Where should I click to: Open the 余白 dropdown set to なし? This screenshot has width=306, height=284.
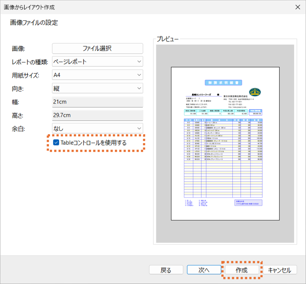click(x=98, y=128)
